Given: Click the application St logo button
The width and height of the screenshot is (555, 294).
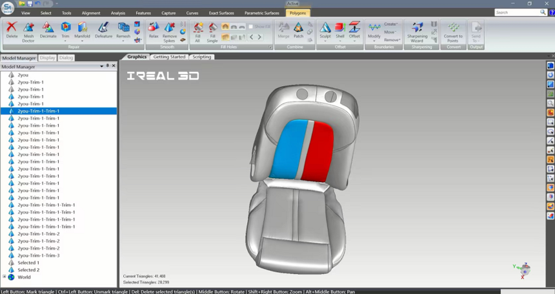Looking at the screenshot, I should [x=8, y=8].
